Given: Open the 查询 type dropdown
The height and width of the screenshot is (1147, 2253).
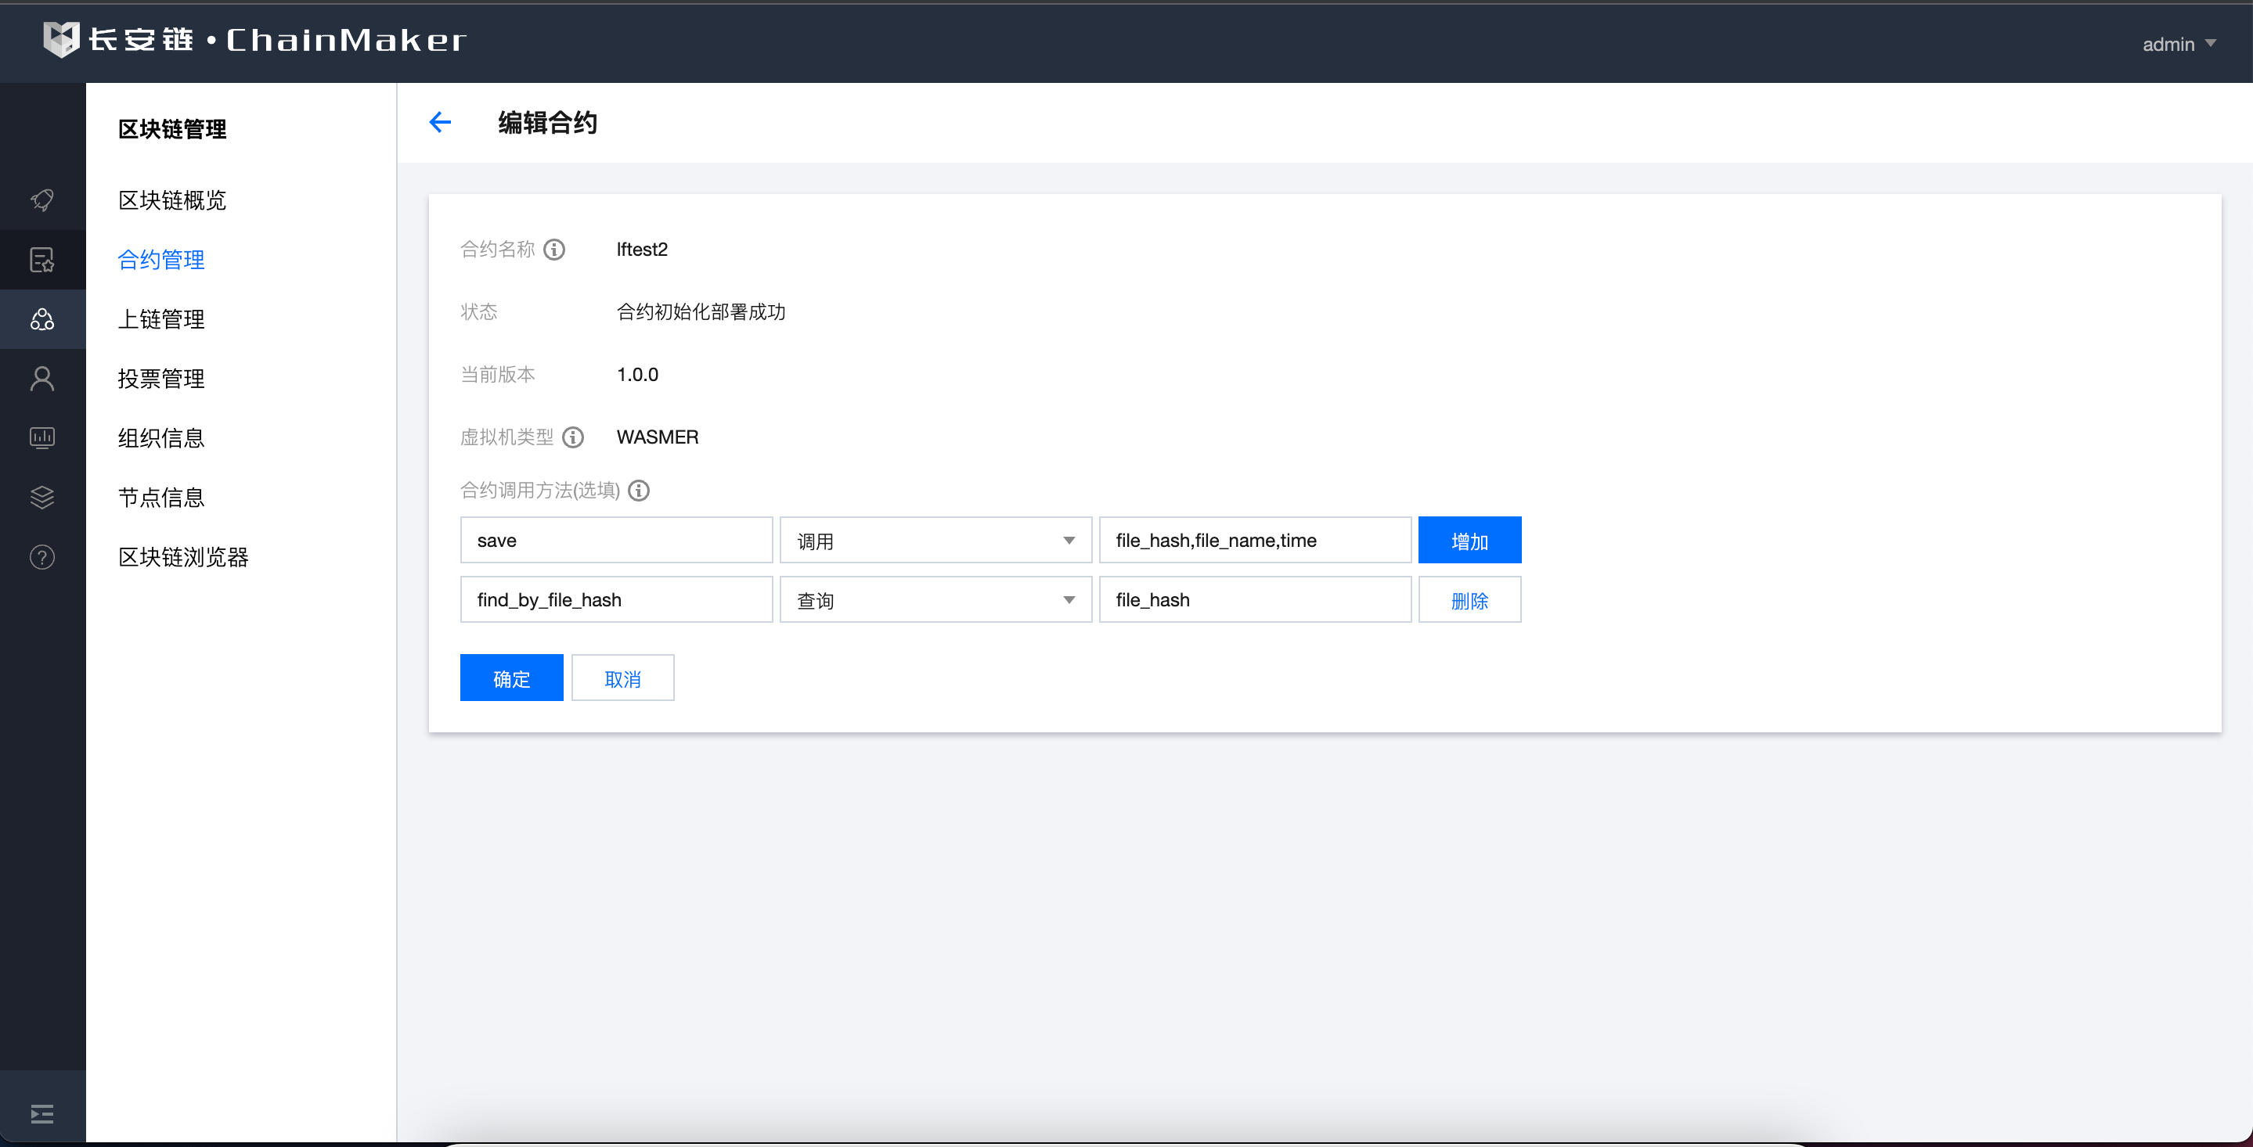Looking at the screenshot, I should (935, 600).
